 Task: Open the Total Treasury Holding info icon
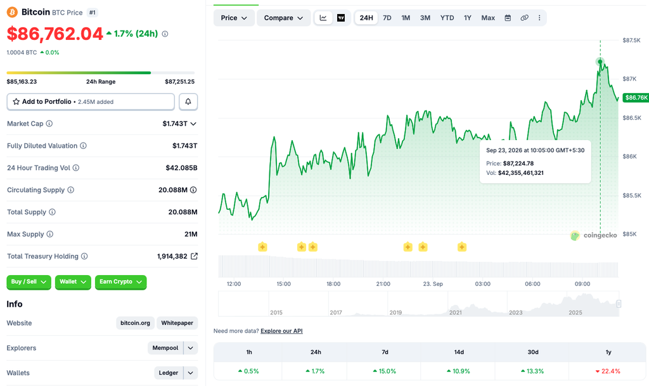tap(84, 257)
